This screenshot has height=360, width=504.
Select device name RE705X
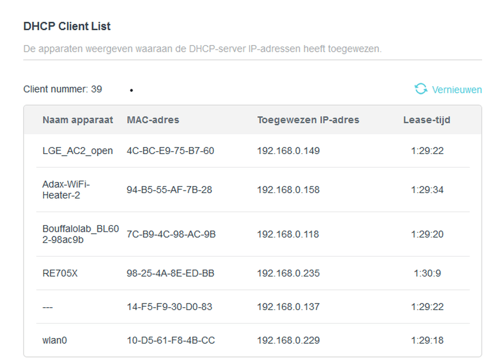click(60, 273)
